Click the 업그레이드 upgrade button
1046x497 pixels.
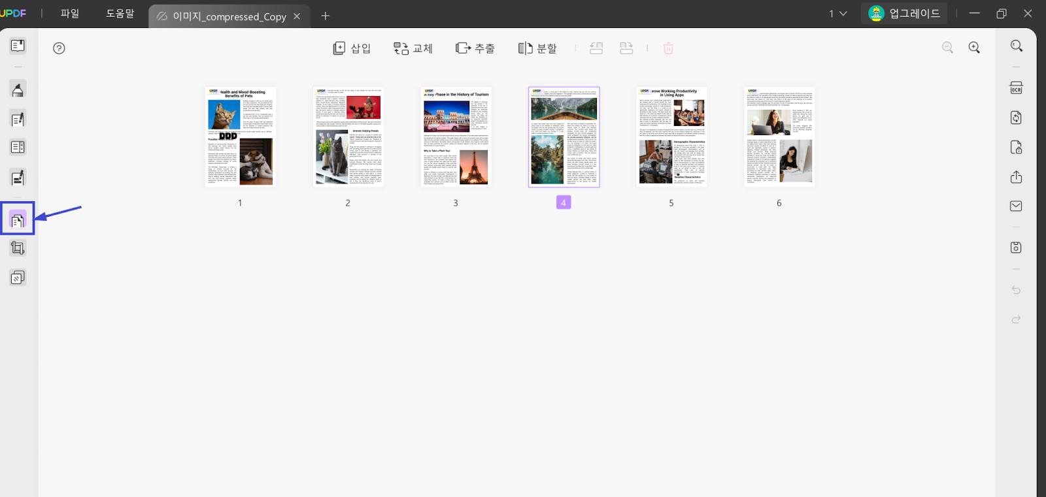click(904, 13)
